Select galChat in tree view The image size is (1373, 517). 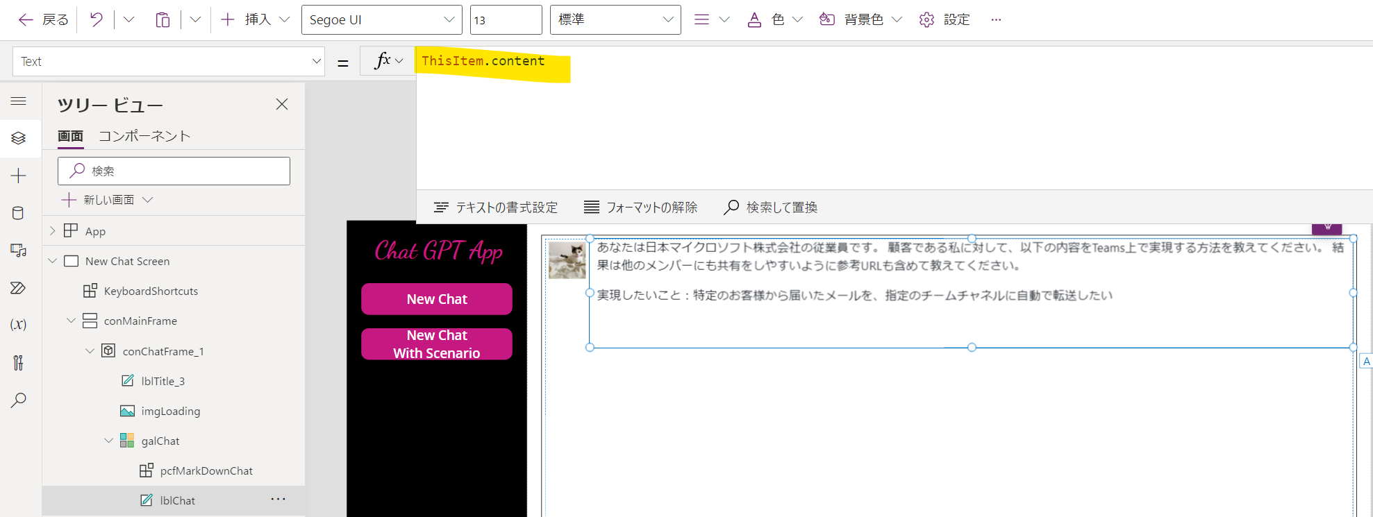click(x=160, y=441)
